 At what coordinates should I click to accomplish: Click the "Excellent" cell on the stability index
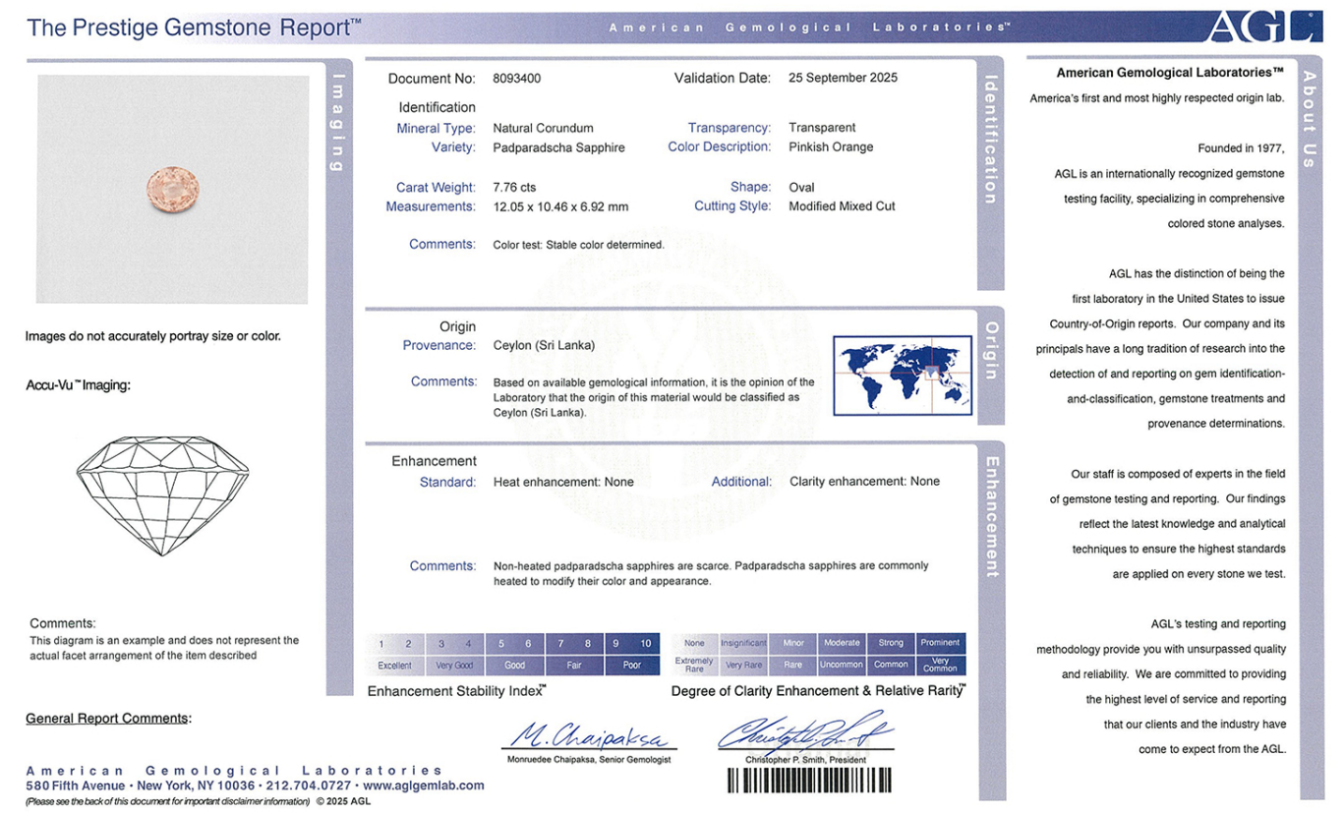pyautogui.click(x=395, y=666)
